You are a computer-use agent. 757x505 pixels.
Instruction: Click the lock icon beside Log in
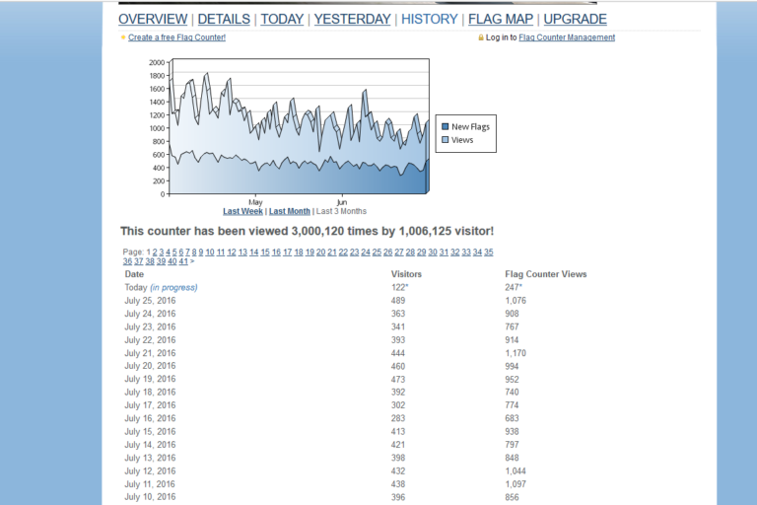point(480,37)
